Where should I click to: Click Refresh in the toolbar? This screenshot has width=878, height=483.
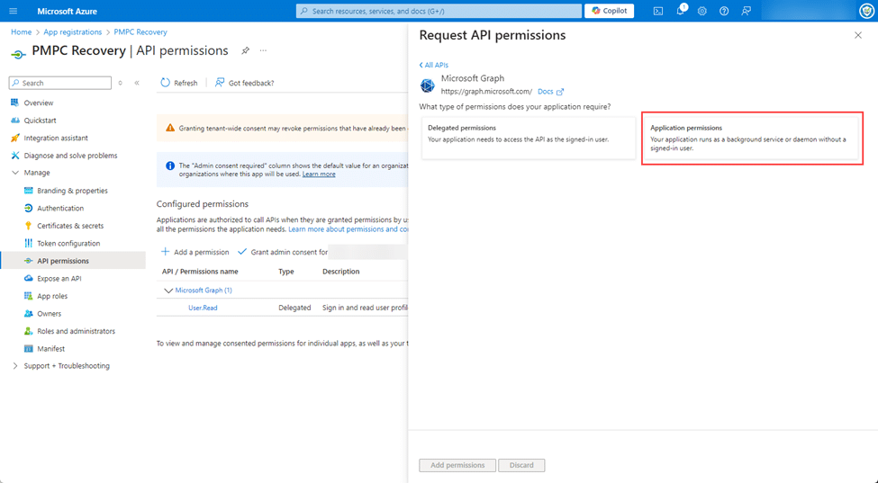(179, 83)
